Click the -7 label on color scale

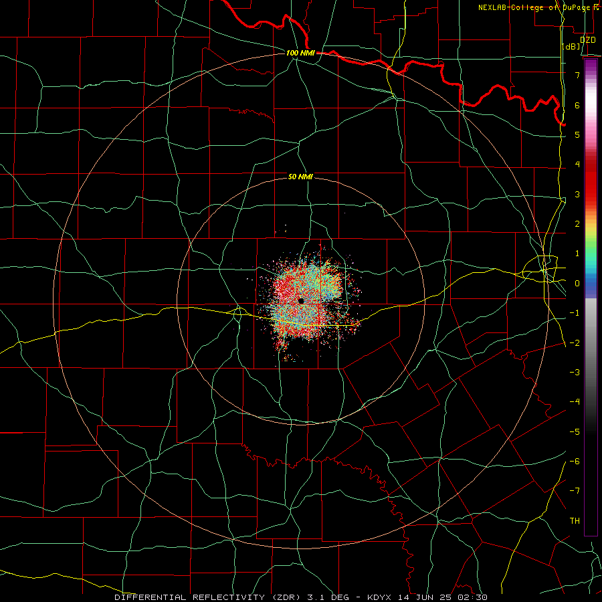[x=575, y=491]
